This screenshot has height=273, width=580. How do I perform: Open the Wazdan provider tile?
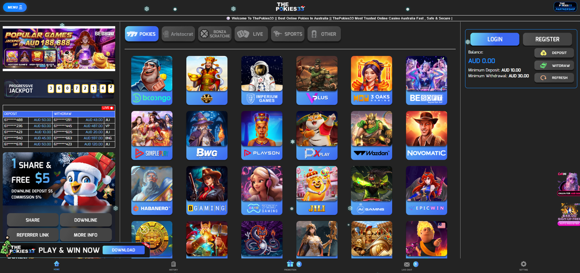coord(371,136)
